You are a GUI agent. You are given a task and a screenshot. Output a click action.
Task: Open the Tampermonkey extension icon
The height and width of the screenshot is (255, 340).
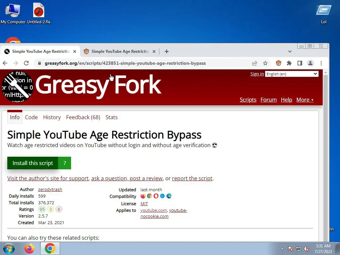pos(279,63)
